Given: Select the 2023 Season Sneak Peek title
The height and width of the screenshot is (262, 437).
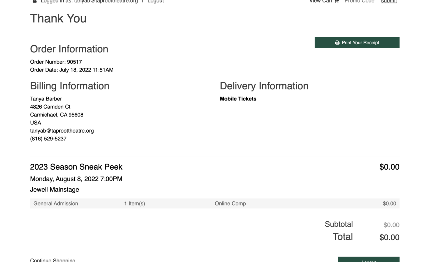Looking at the screenshot, I should pyautogui.click(x=76, y=167).
